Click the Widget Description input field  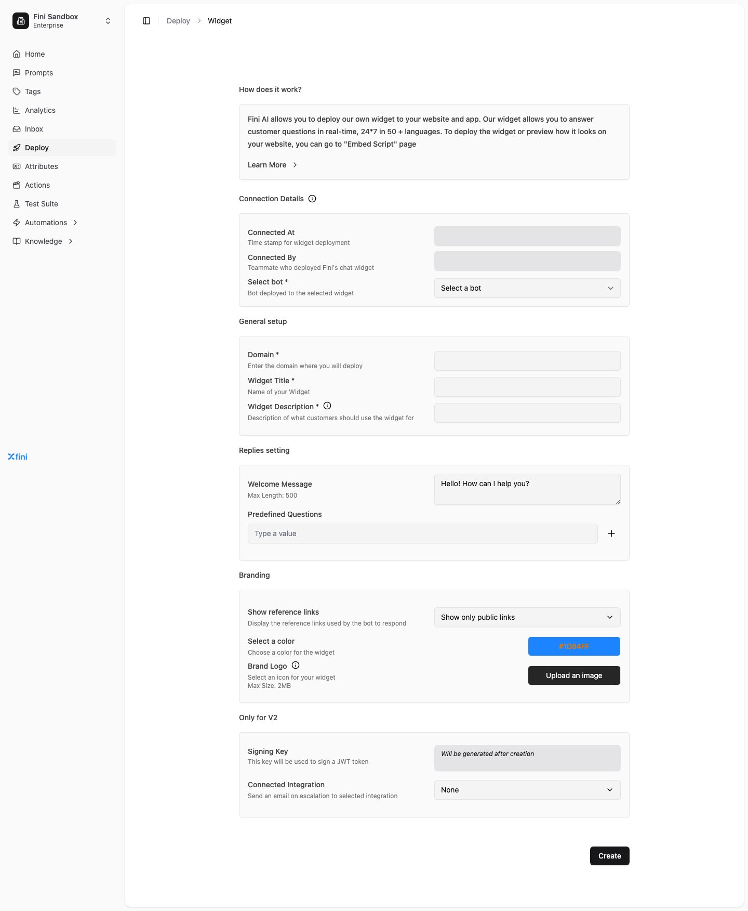(x=527, y=413)
